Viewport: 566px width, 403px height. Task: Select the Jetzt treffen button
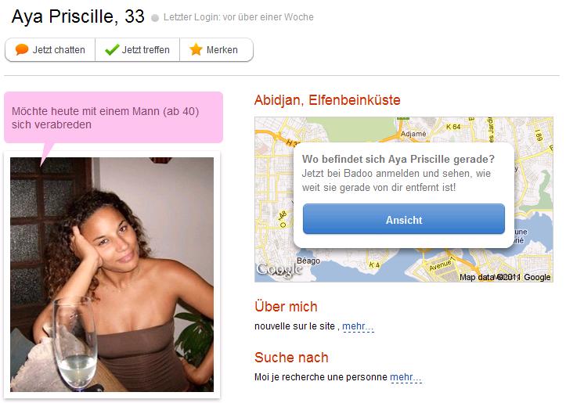(x=138, y=50)
